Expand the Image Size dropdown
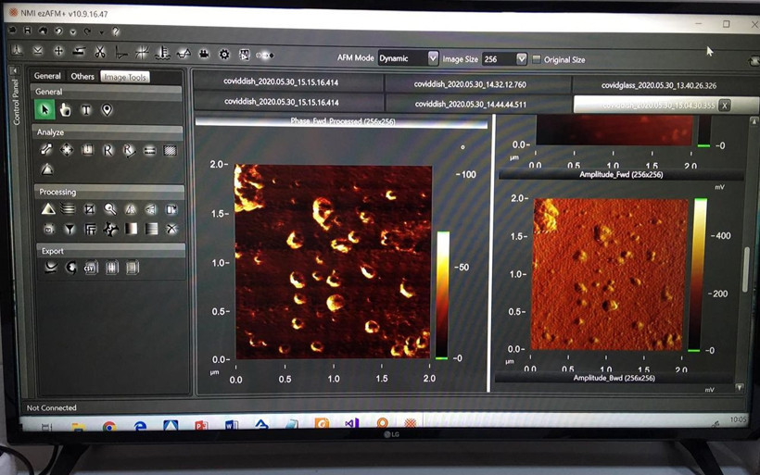760x475 pixels. point(521,59)
